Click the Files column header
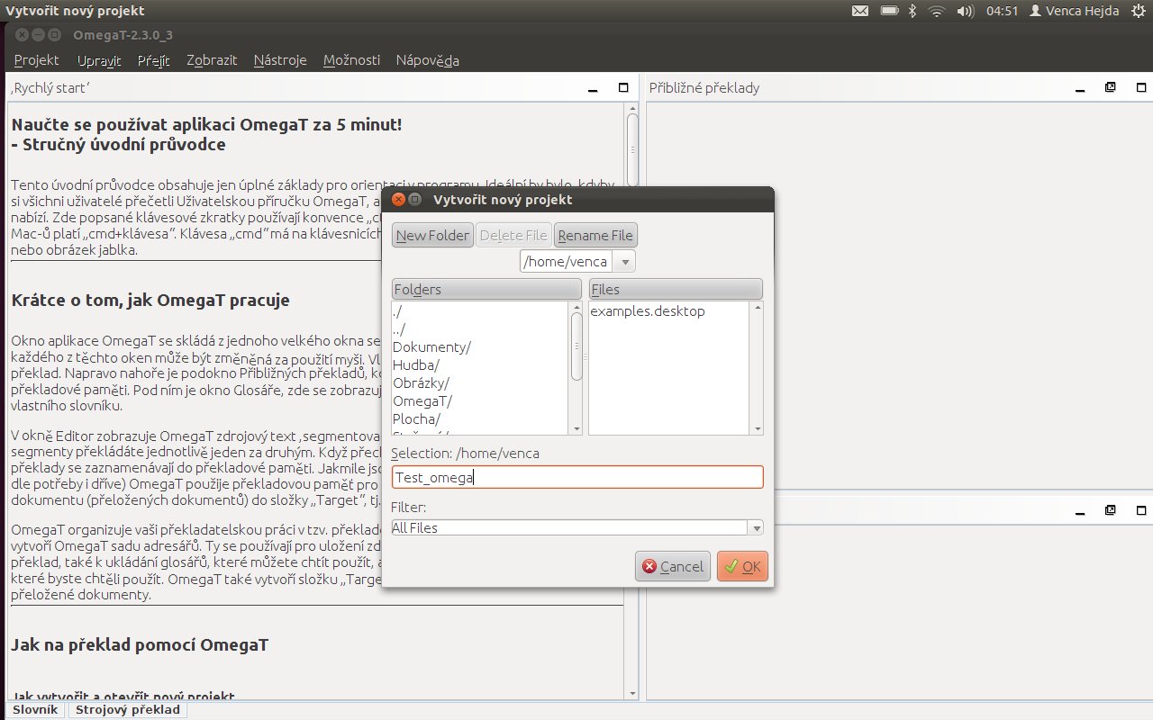Viewport: 1153px width, 720px height. (676, 289)
